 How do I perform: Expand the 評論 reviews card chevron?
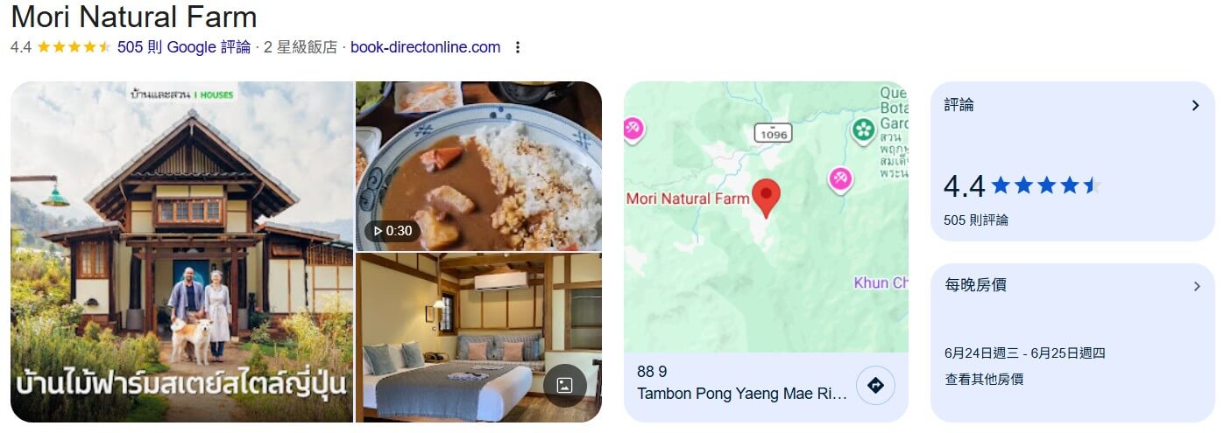1195,105
